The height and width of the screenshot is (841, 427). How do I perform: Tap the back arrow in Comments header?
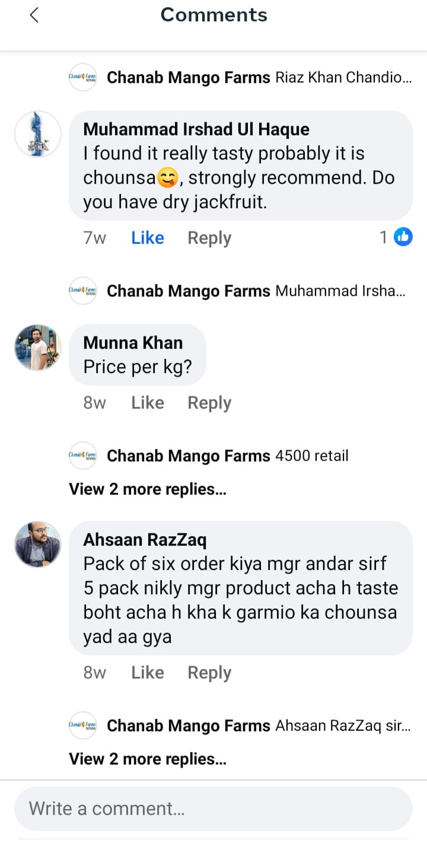(x=34, y=15)
